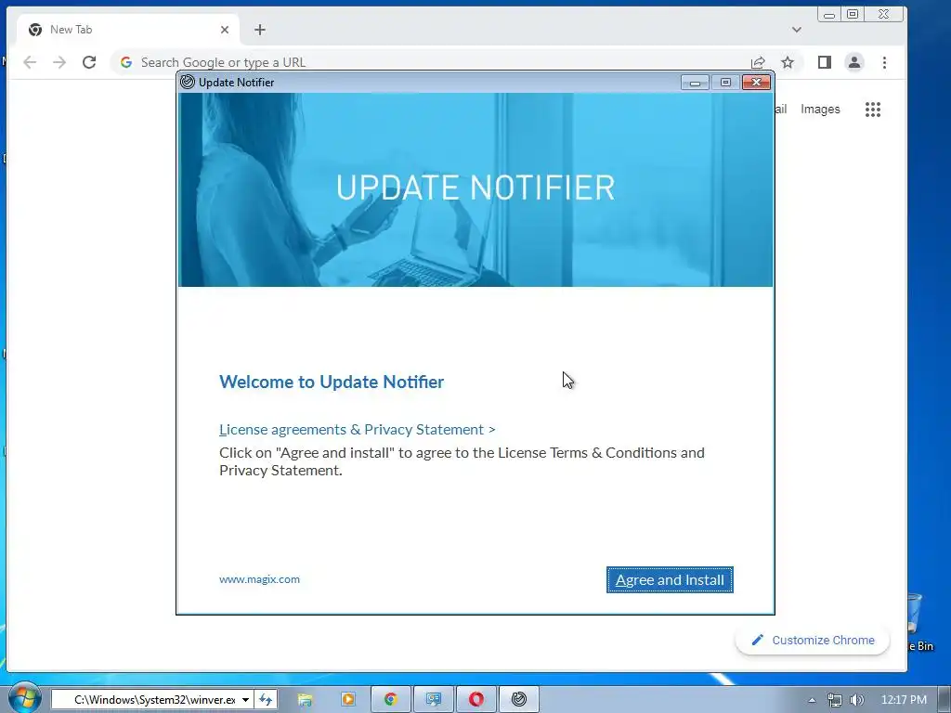Reload the Chrome page
This screenshot has height=713, width=951.
[89, 62]
